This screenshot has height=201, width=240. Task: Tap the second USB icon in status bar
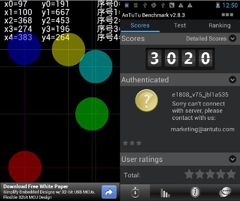[x=163, y=5]
